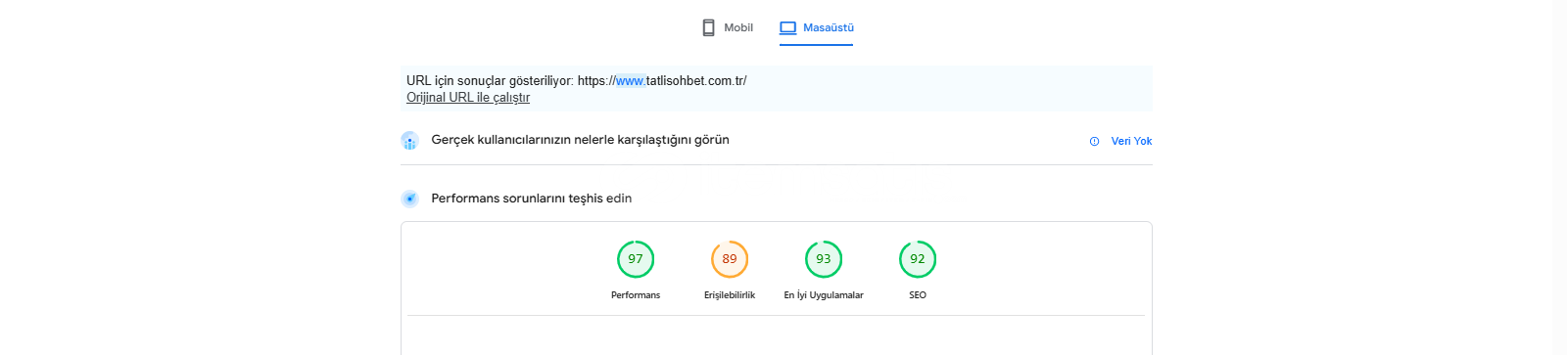Click the tatlisohbet.com.tr URL text
The height and width of the screenshot is (355, 1567).
(662, 81)
